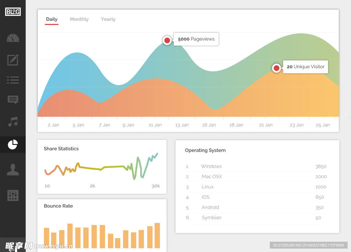
Task: Click the 5000 Pageviews tooltip
Action: [x=196, y=39]
